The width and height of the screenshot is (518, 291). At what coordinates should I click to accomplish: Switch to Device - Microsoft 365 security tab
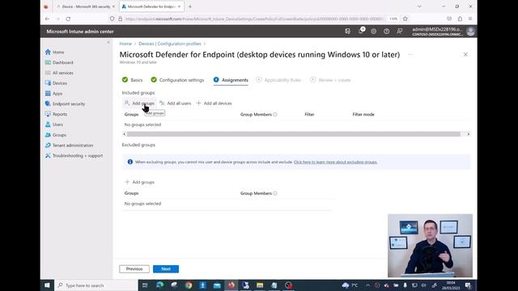click(x=85, y=6)
